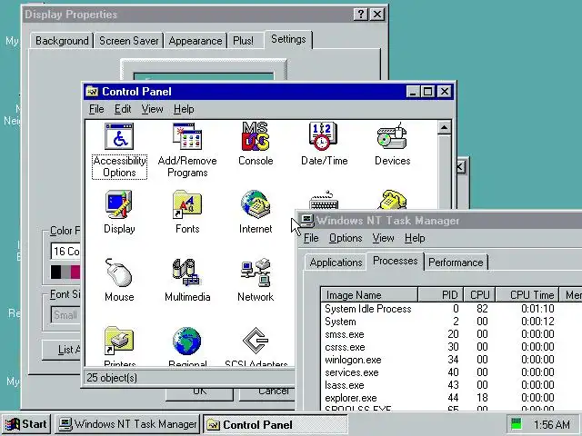Click the Start button
Screen dimensions: 582x436
(x=26, y=424)
